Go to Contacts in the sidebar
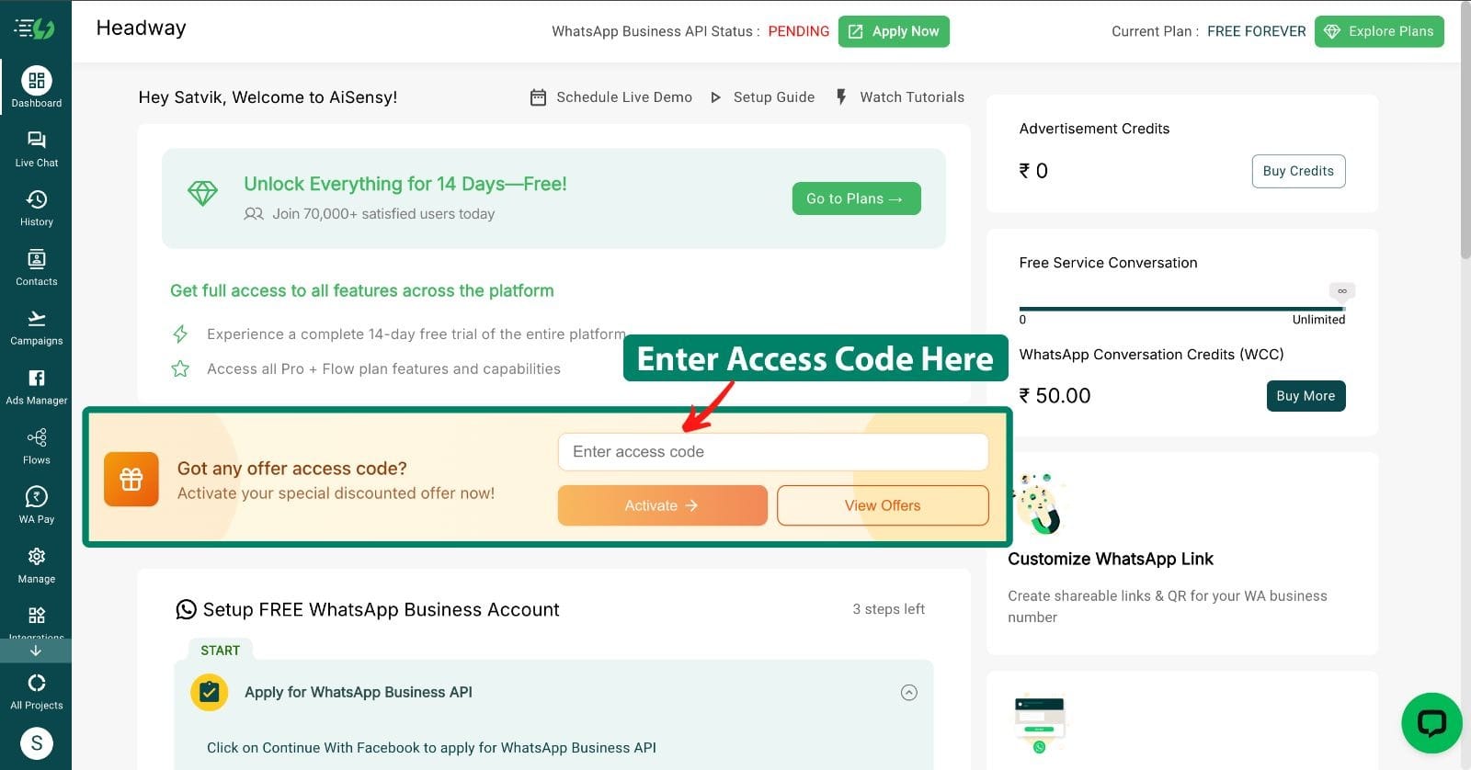Image resolution: width=1471 pixels, height=770 pixels. pyautogui.click(x=37, y=259)
